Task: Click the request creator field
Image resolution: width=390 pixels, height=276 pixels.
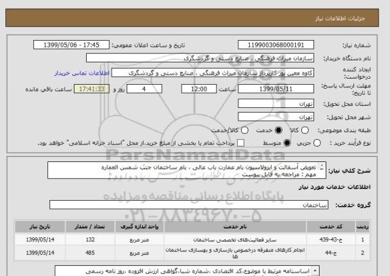Action: coord(213,73)
